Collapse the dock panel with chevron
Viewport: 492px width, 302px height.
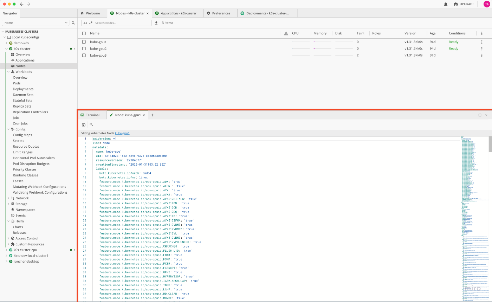click(486, 115)
